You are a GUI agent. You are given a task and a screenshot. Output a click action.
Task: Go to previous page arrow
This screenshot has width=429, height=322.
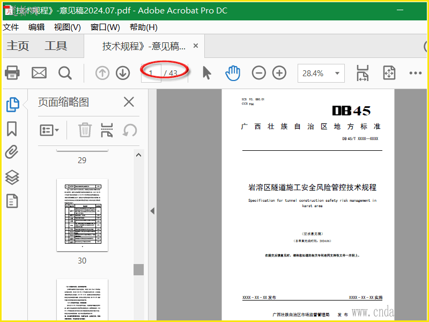coord(102,73)
